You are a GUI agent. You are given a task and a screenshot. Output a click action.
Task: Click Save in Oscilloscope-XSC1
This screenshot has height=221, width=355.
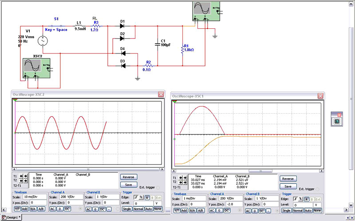pyautogui.click(x=288, y=186)
